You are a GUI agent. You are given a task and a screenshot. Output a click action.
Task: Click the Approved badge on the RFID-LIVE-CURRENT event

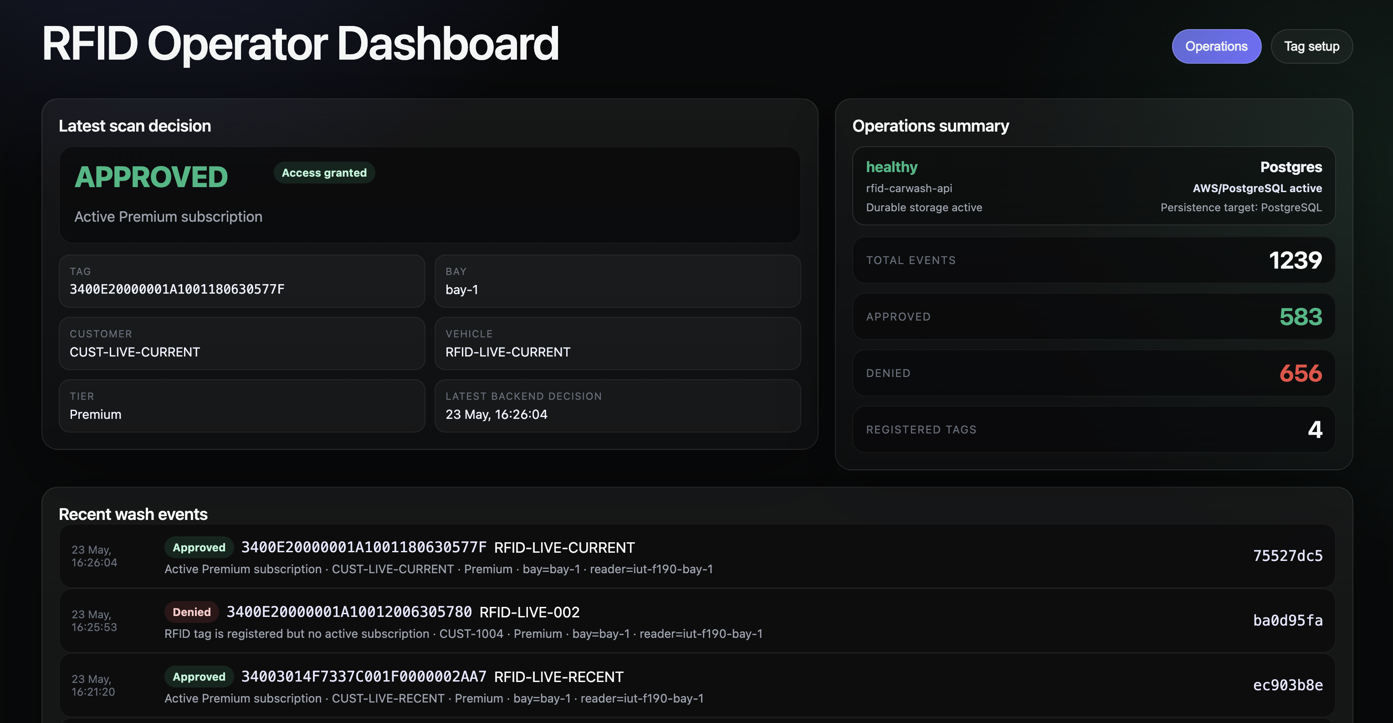[x=199, y=547]
